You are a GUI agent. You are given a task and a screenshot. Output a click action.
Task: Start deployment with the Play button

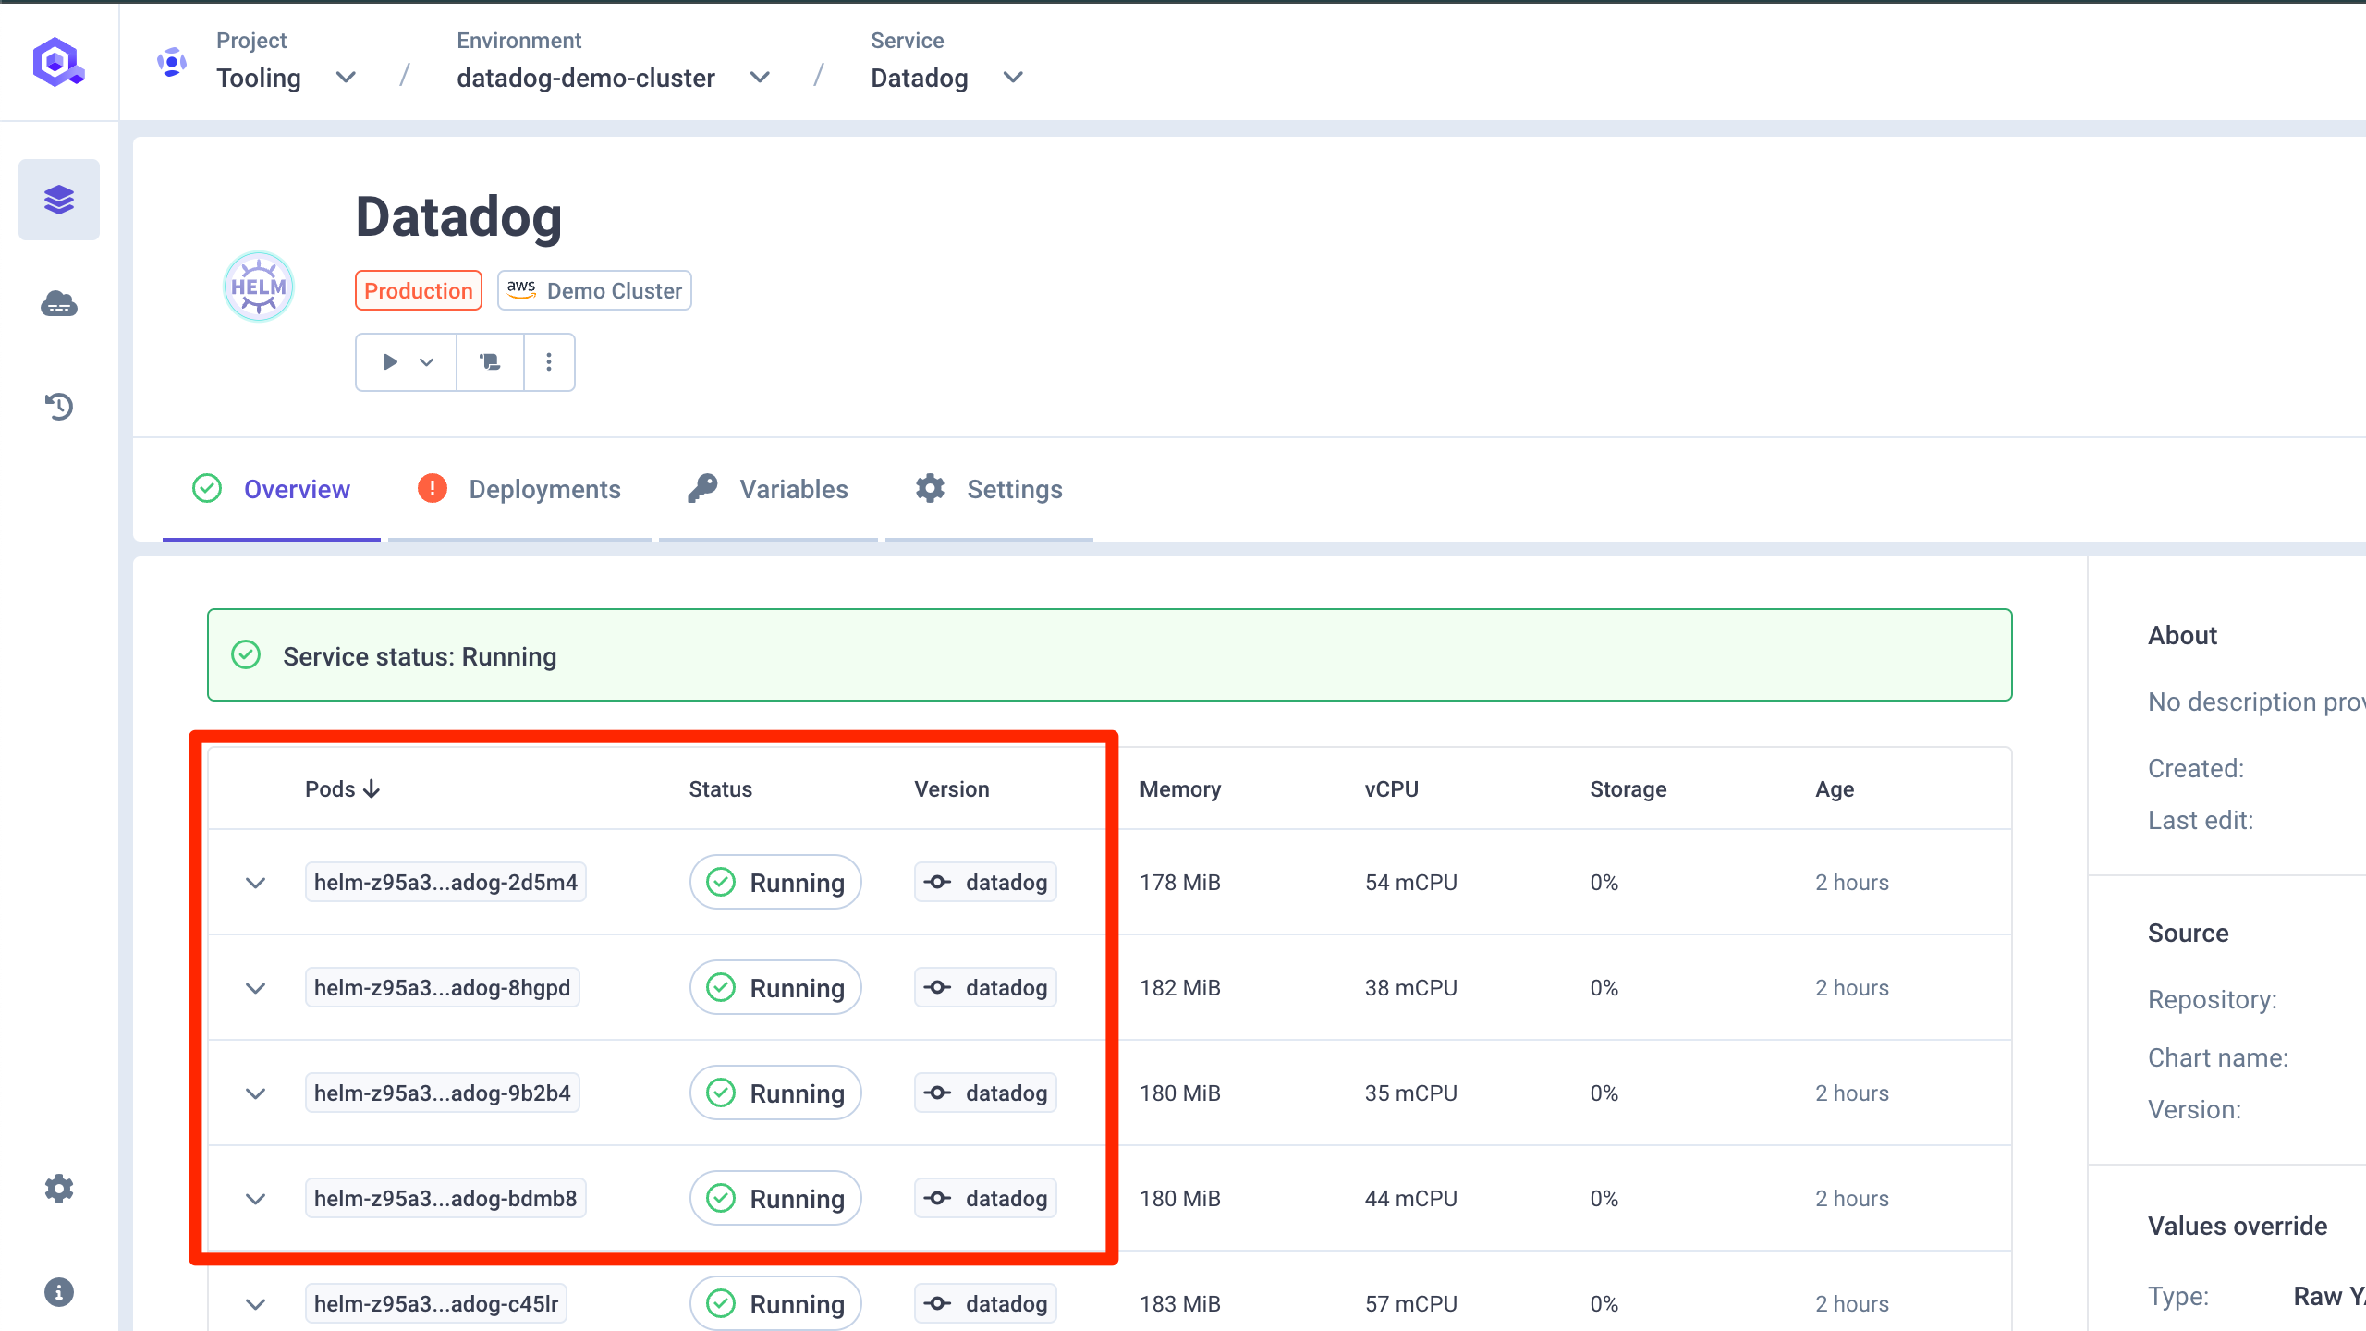pyautogui.click(x=390, y=361)
